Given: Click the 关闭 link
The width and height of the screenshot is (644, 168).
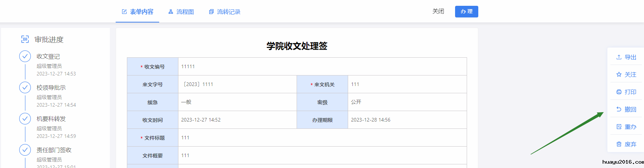Looking at the screenshot, I should coord(438,12).
